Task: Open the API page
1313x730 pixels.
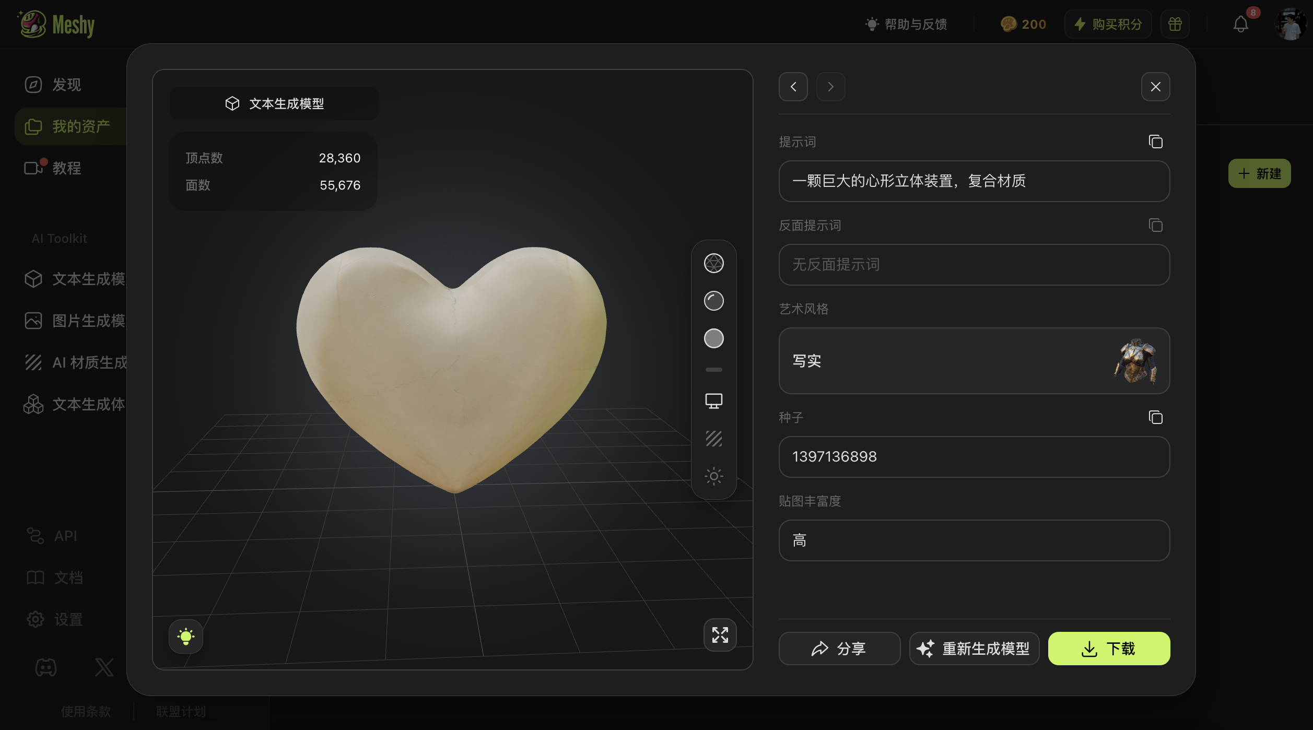Action: (x=52, y=536)
